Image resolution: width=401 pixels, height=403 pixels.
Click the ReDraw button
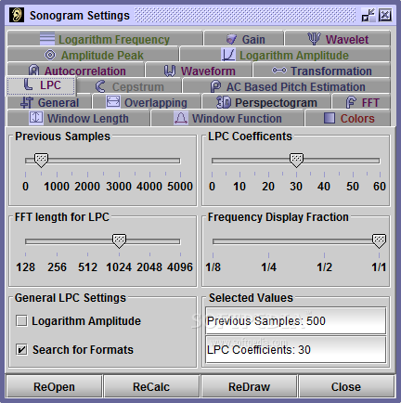click(x=249, y=386)
